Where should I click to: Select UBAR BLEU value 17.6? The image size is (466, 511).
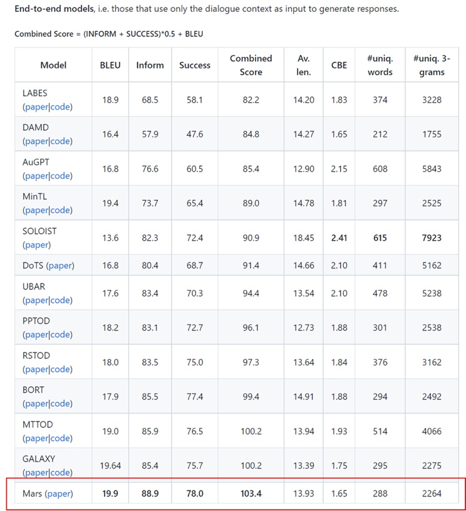[x=110, y=293]
